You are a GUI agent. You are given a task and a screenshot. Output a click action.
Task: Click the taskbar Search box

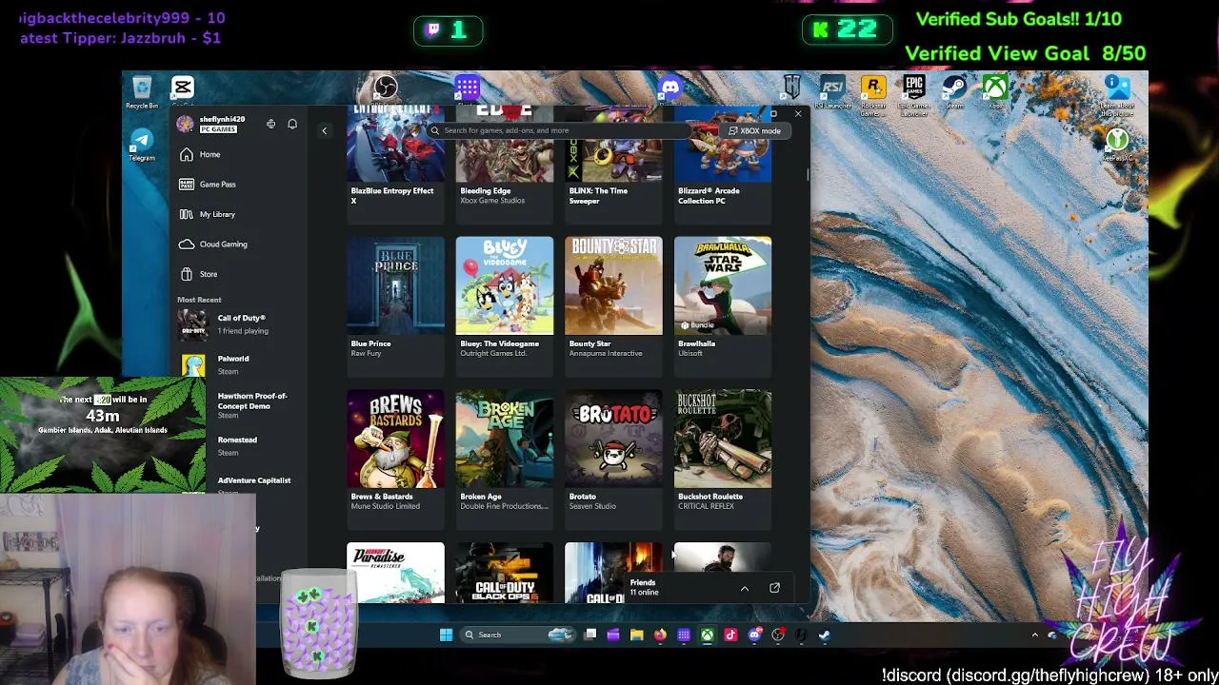[x=518, y=635]
